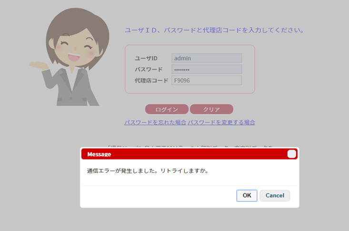Screen dimensions: 349x231
Task: Click the dimmed background below the dialog
Action: tap(190, 220)
